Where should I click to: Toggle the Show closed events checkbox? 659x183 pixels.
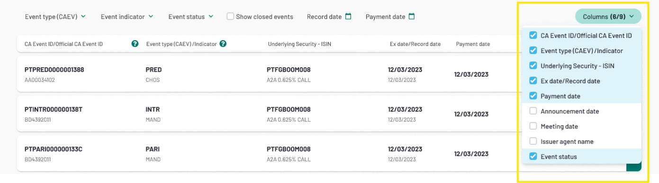(x=230, y=16)
